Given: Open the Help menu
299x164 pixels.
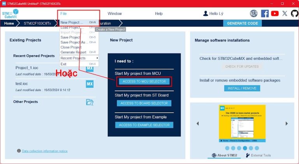Looking at the screenshot, I should tap(159, 14).
